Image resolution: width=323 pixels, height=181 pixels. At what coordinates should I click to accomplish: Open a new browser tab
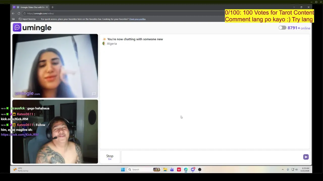(52, 7)
